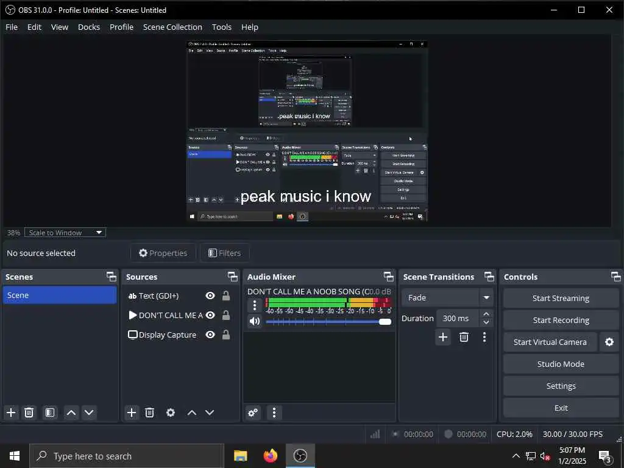Open the Scale to Window dropdown

65,232
